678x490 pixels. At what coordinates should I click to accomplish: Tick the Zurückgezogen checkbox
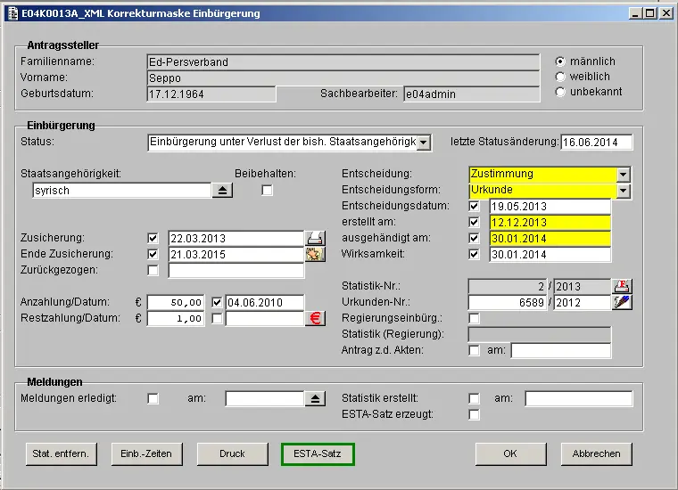coord(153,270)
